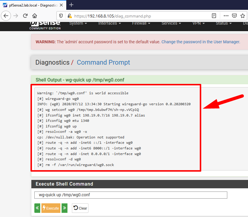This screenshot has height=217, width=248.
Task: Click output line 'Warning: /tmp/wg0.conf is world accessible'
Action: [83, 93]
